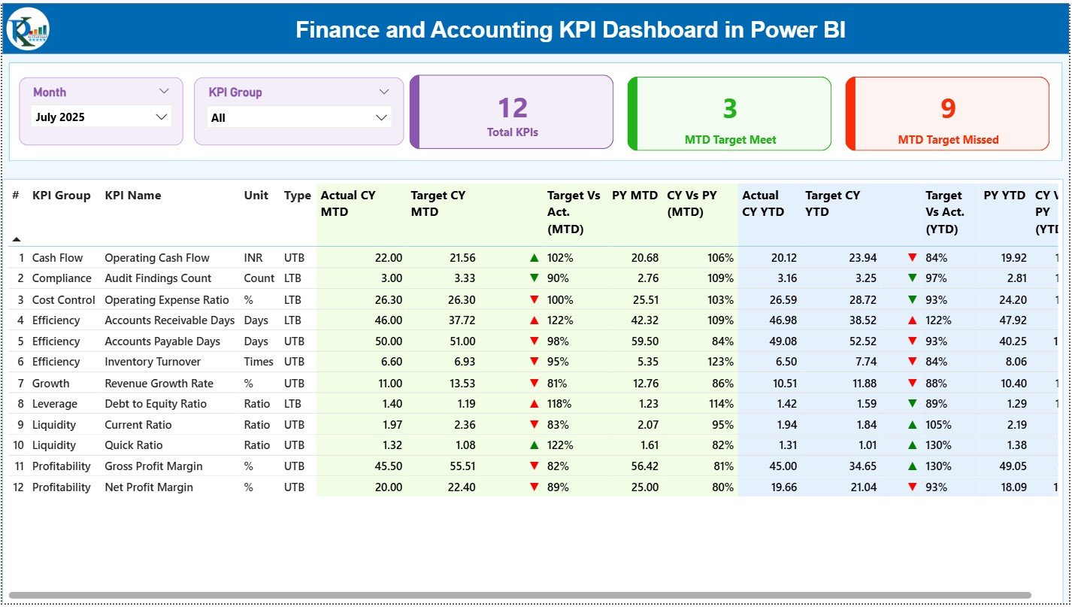Click the green up arrow for Gross Profit Margin YTD
1072x607 pixels.
point(913,466)
